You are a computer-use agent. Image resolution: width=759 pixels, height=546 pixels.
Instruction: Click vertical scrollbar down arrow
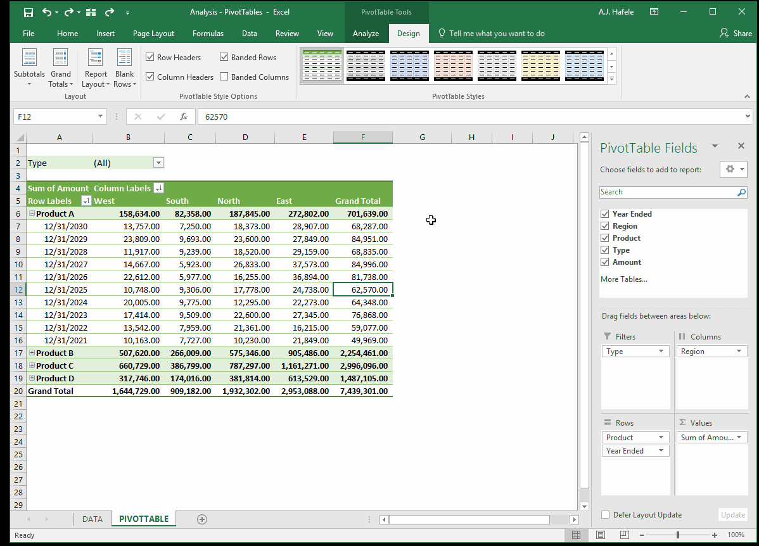[584, 506]
